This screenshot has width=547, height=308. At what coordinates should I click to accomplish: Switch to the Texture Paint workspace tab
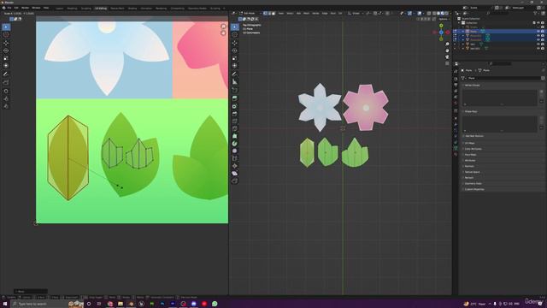click(117, 8)
